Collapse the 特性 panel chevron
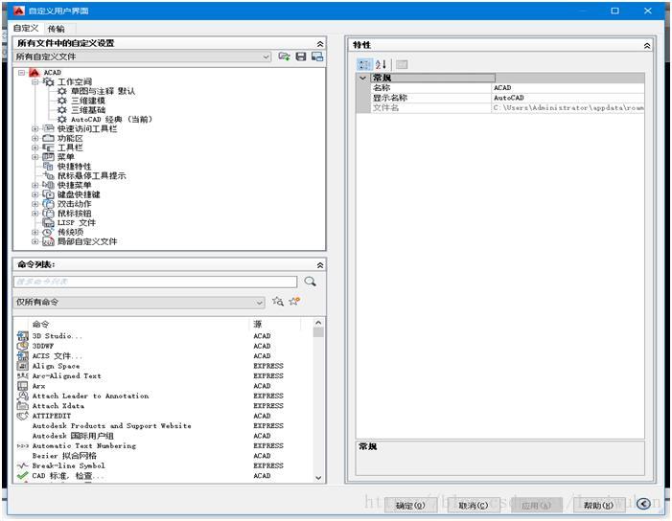This screenshot has width=672, height=521. tap(647, 45)
